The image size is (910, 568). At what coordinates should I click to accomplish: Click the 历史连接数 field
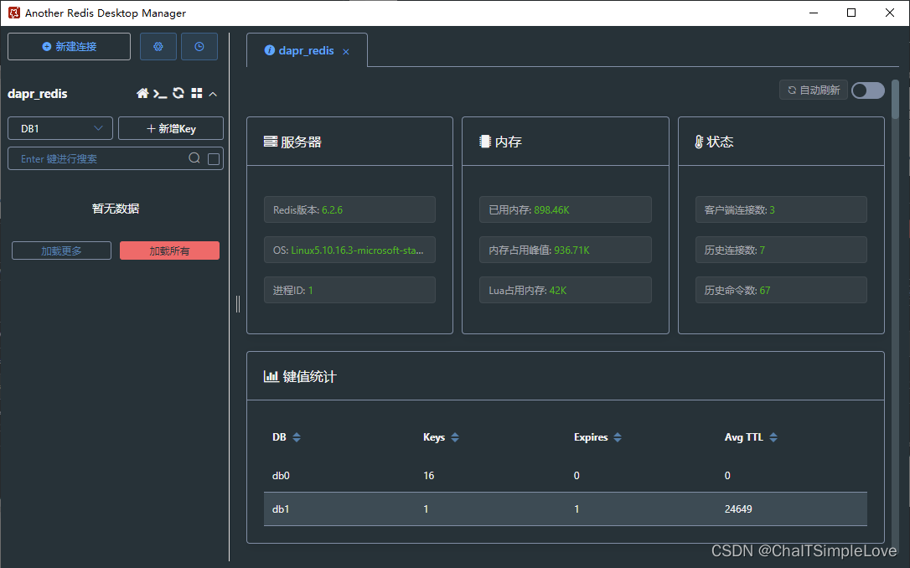pos(781,250)
